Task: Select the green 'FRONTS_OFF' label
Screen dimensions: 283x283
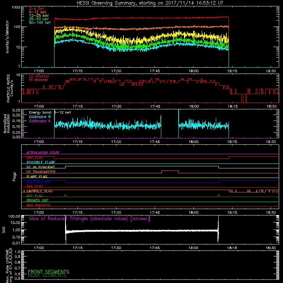Action: (37, 201)
